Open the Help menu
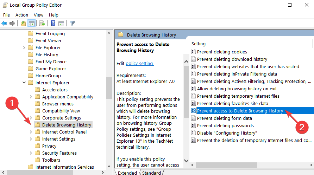This screenshot has width=314, height=175. [x=54, y=15]
